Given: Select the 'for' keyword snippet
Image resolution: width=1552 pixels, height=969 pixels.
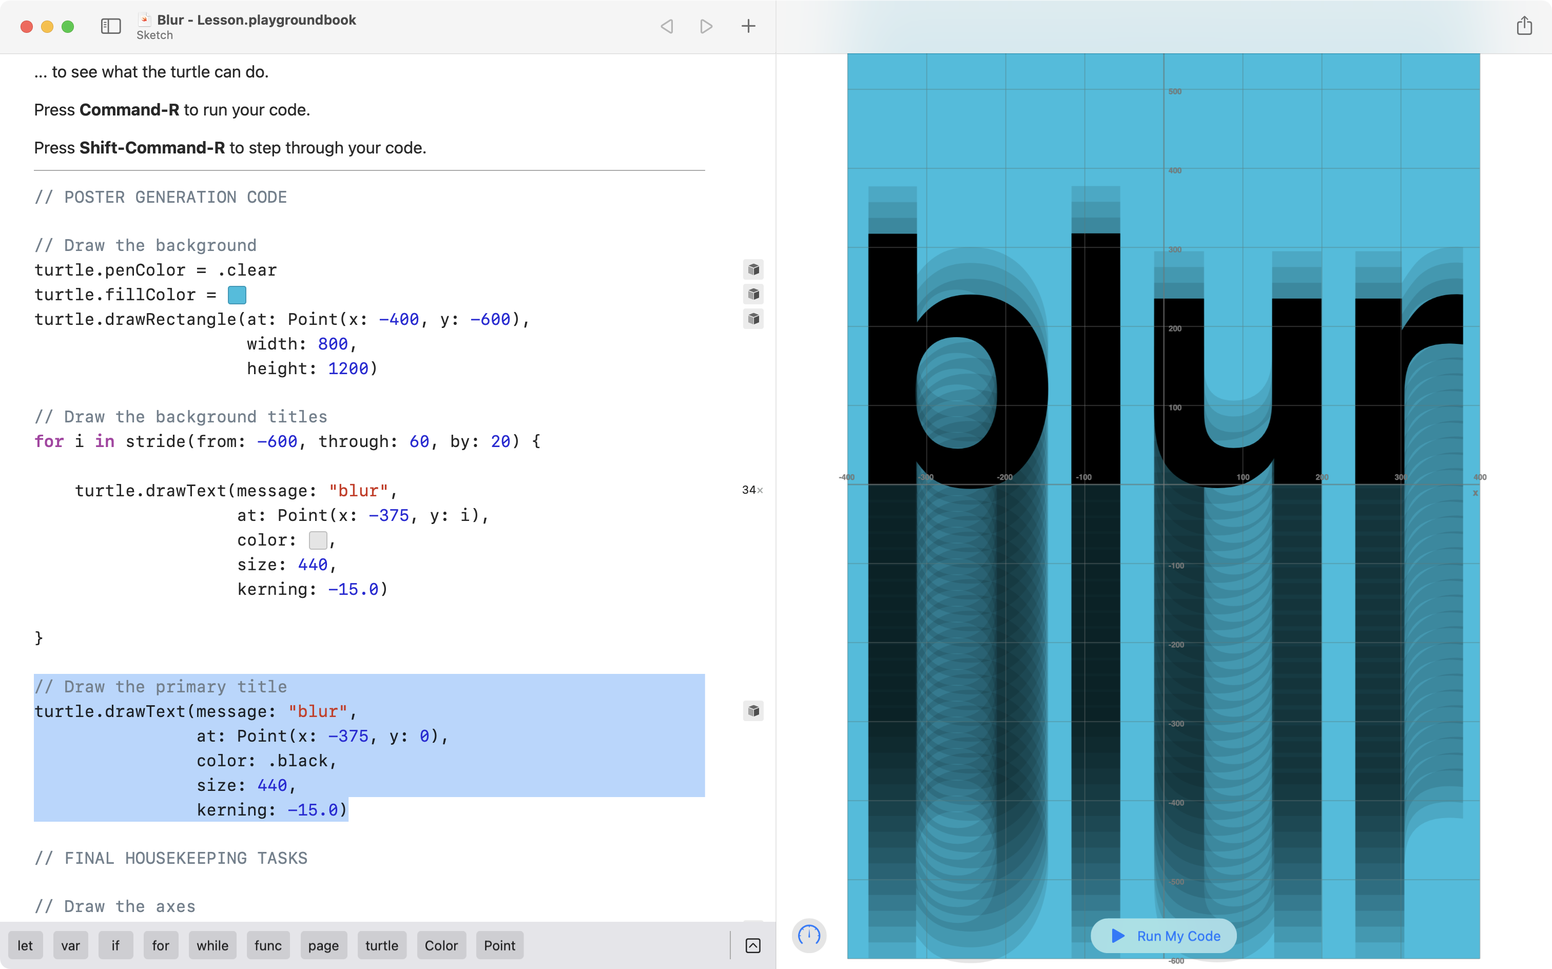Looking at the screenshot, I should tap(161, 945).
